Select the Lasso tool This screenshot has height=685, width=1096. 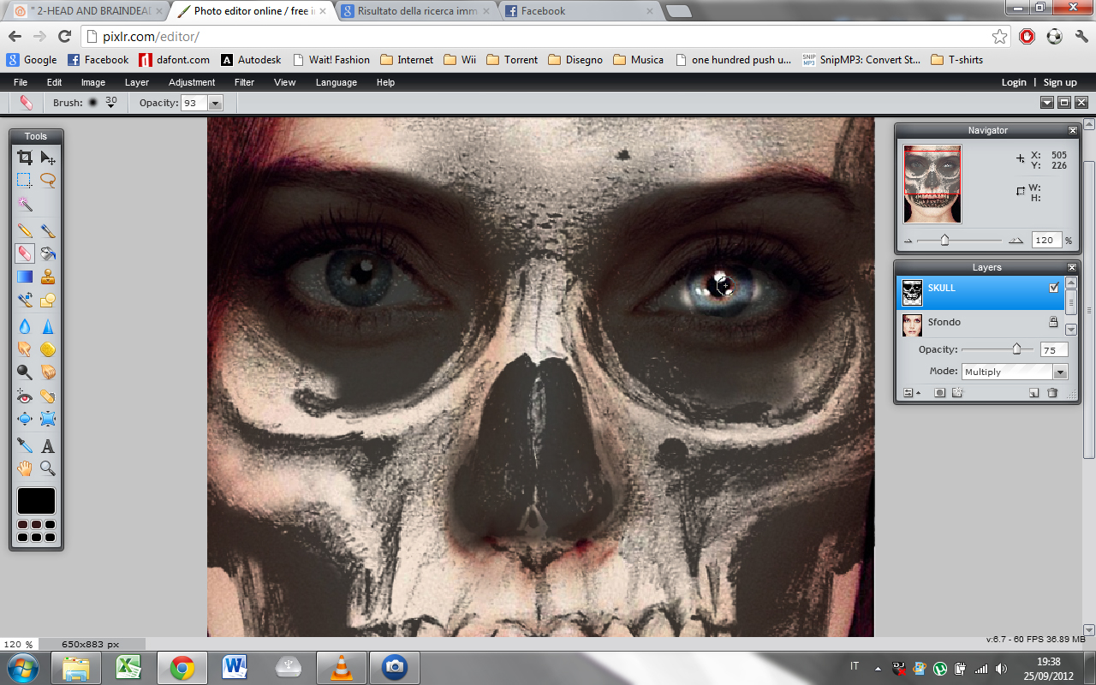[48, 181]
